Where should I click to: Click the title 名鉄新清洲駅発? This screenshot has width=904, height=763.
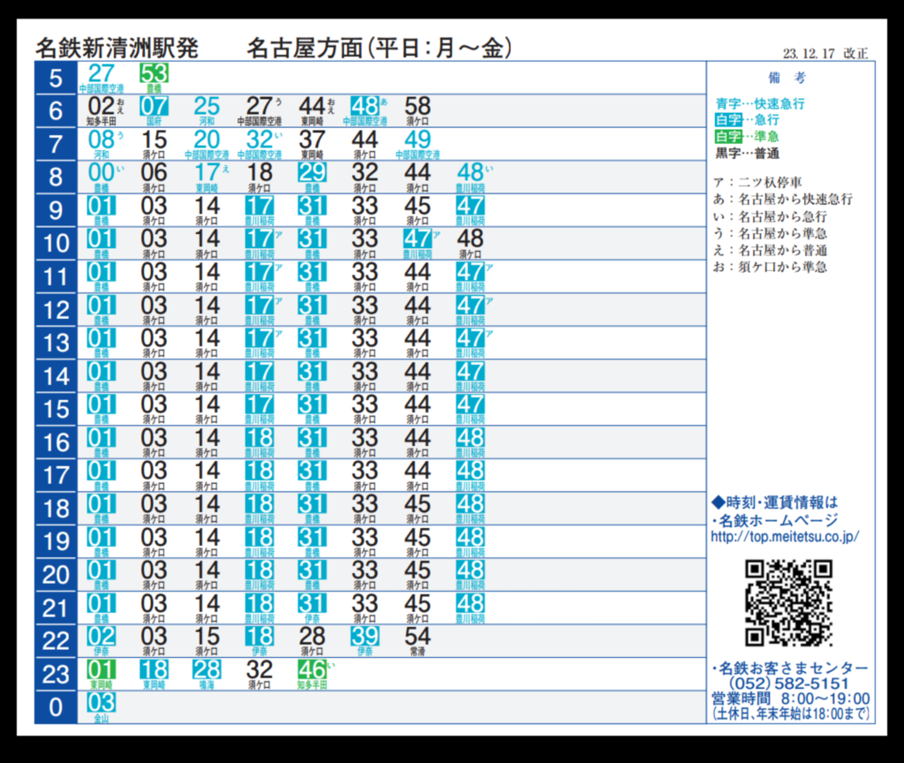(117, 48)
